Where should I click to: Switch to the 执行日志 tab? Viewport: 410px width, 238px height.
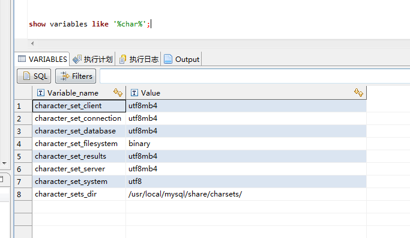coord(139,59)
